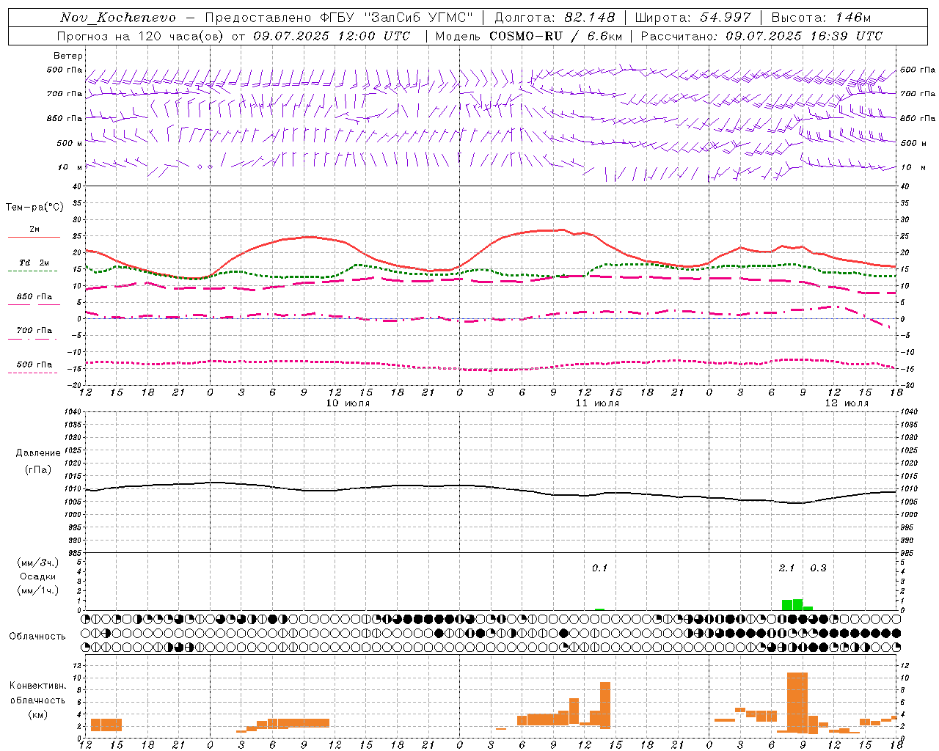Click the "(мм/3ч.)" precipitation unit label

pos(38,563)
